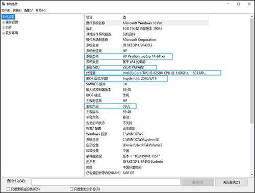
Task: Click the 查找(D) button
Action: pyautogui.click(x=197, y=182)
